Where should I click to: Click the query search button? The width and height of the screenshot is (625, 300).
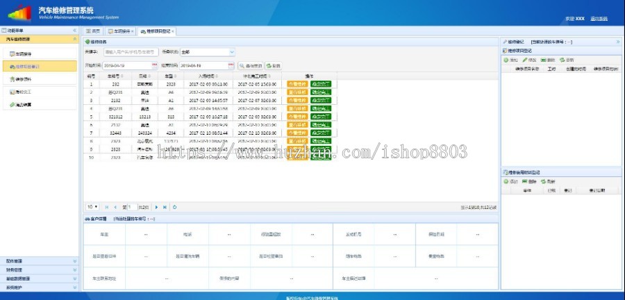click(x=249, y=65)
